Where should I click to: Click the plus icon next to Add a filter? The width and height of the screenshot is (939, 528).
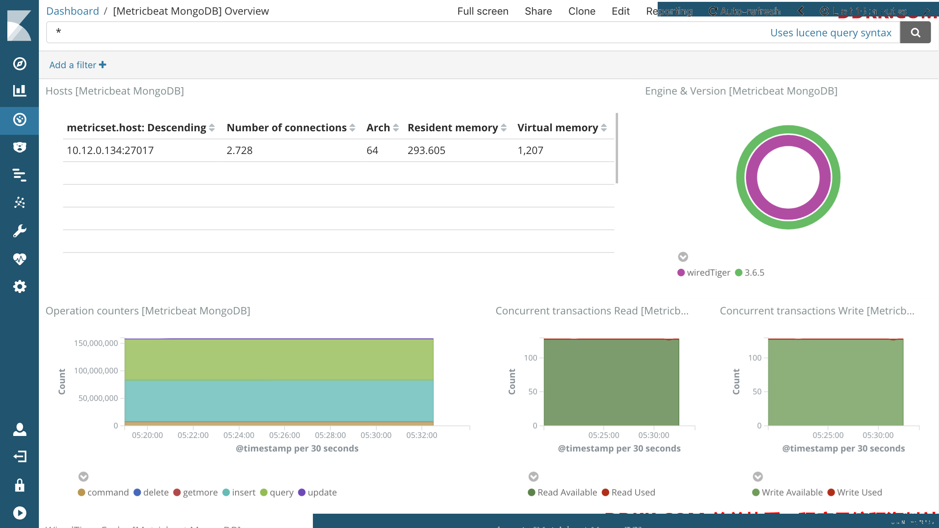(x=103, y=65)
